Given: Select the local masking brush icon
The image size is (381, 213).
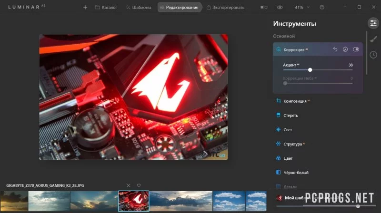Looking at the screenshot, I should pos(373,39).
